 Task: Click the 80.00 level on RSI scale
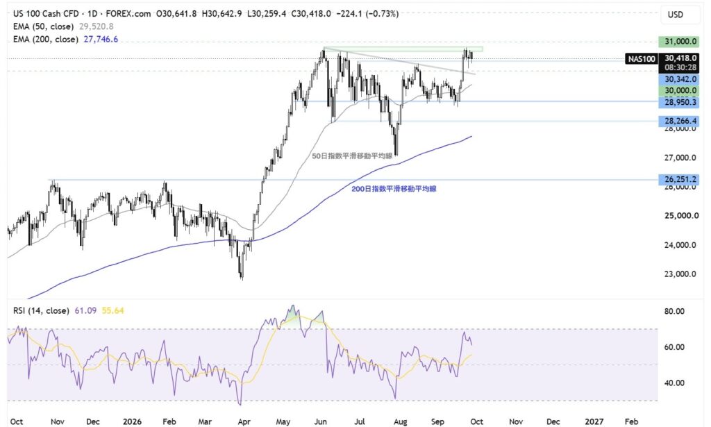674,312
